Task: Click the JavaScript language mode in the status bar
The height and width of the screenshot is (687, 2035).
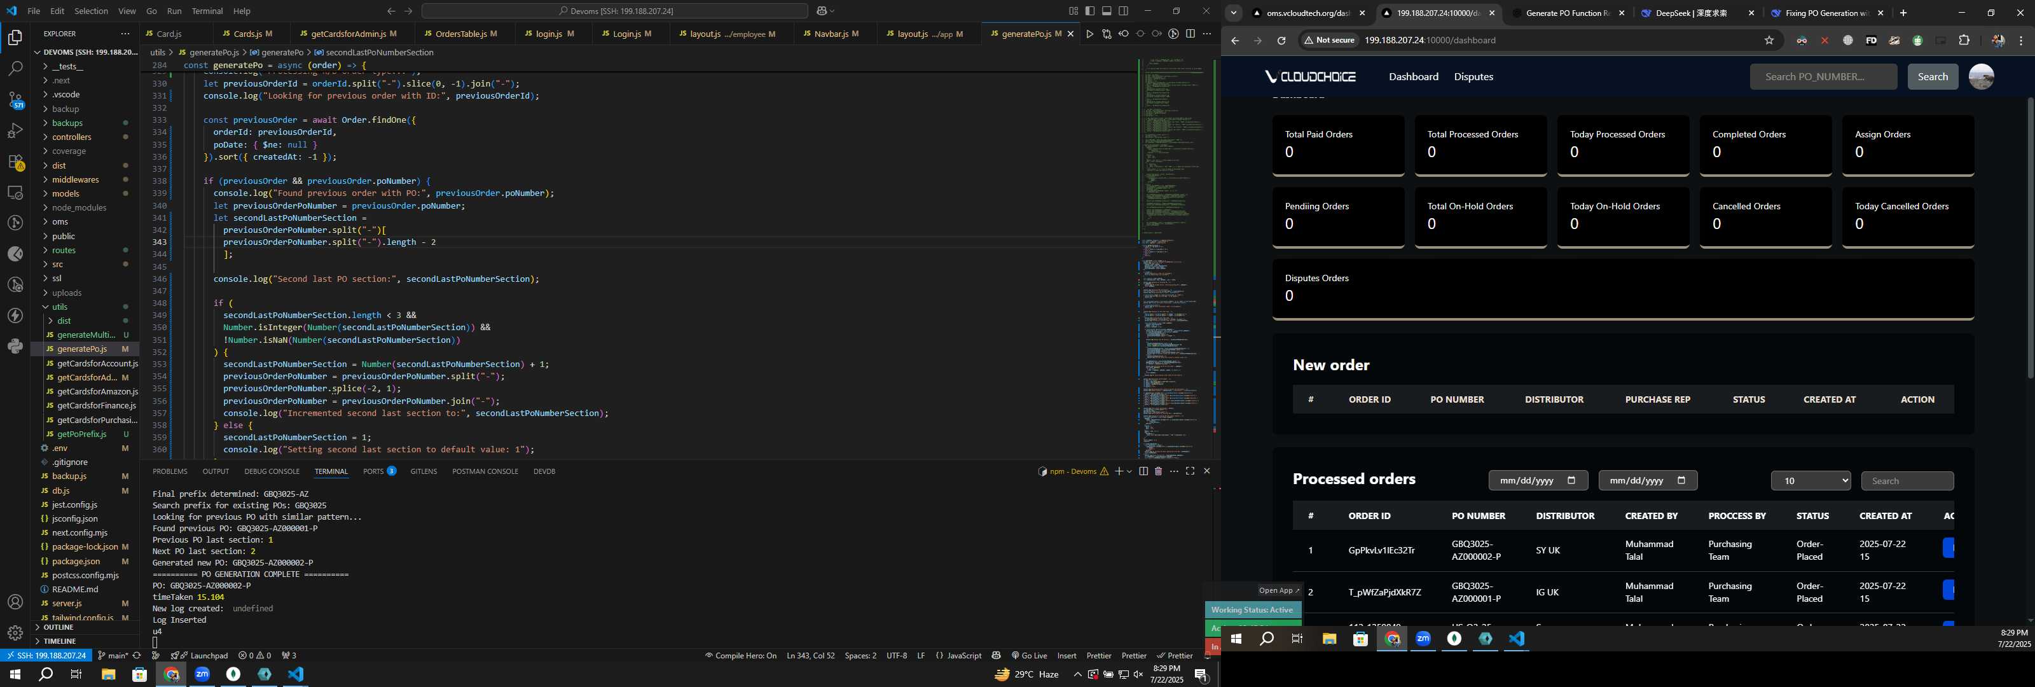Action: point(964,655)
